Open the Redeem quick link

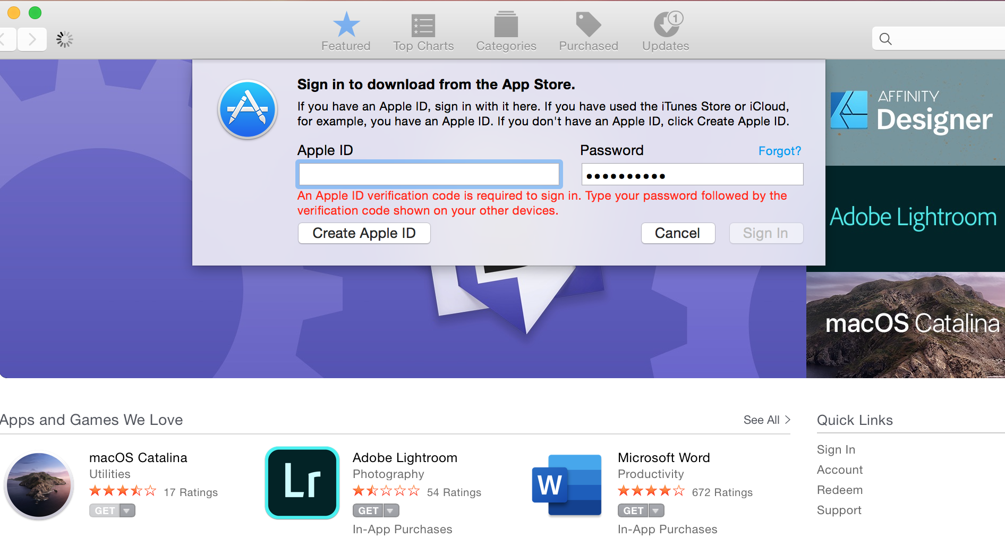[x=840, y=490]
